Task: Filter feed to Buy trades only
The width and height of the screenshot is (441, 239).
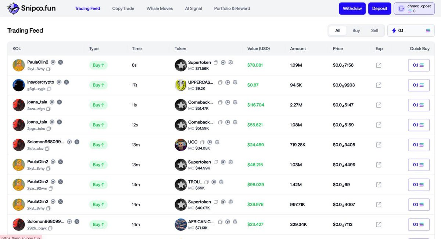Action: tap(356, 31)
